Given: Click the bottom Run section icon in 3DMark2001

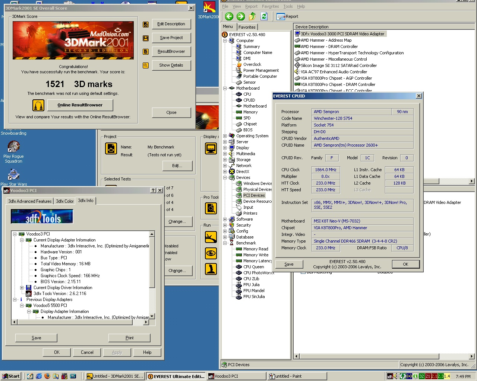Looking at the screenshot, I should (x=211, y=269).
